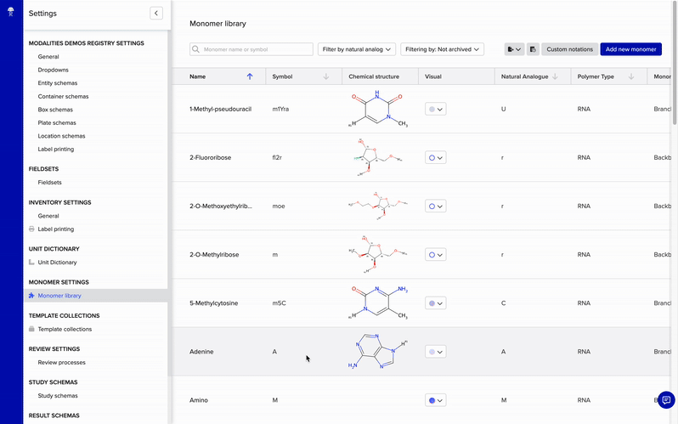Open Entity schemas settings
Screen dimensions: 678x424
point(58,83)
